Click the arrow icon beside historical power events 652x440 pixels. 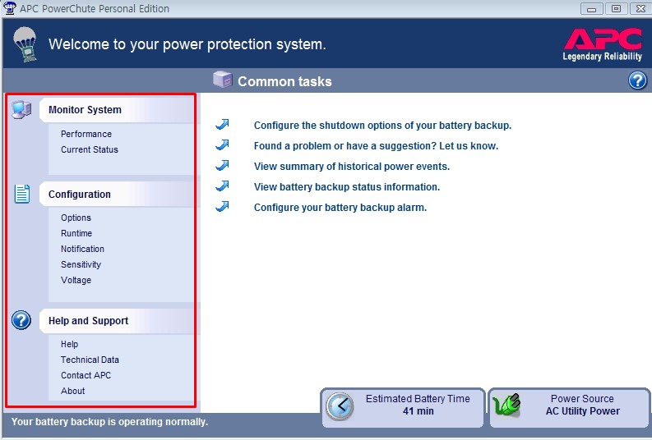click(223, 166)
